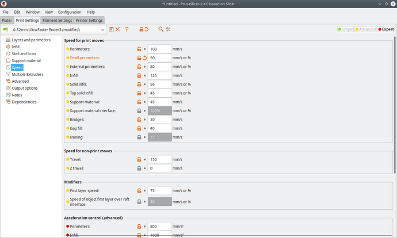Click the unlock icon for Bridges speed
The width and height of the screenshot is (397, 238).
(139, 120)
